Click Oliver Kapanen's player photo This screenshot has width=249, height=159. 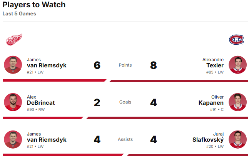click(237, 102)
